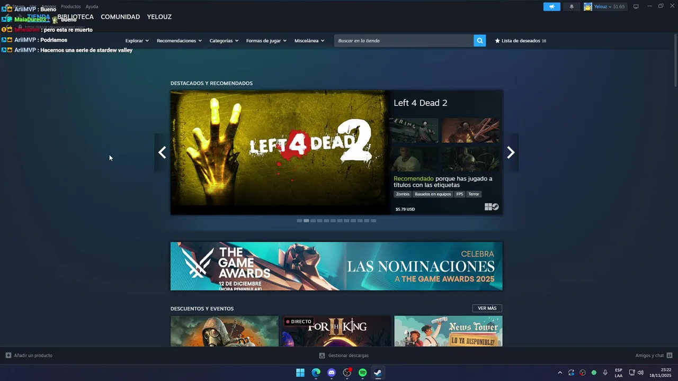Screen dimensions: 678x381
Task: Focus the Buscar en la tienda field
Action: (x=404, y=41)
